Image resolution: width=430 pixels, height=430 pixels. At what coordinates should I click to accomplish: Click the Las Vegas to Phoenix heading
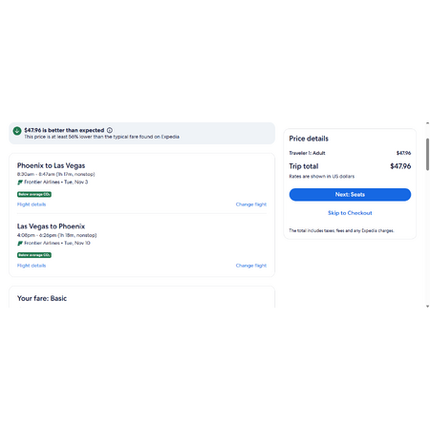click(51, 226)
